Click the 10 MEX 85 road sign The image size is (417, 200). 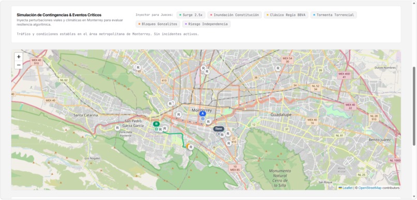[x=234, y=168]
